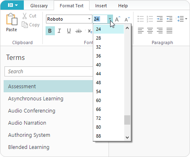Click the font size list scroll-down arrow
The height and width of the screenshot is (157, 190).
point(127,137)
